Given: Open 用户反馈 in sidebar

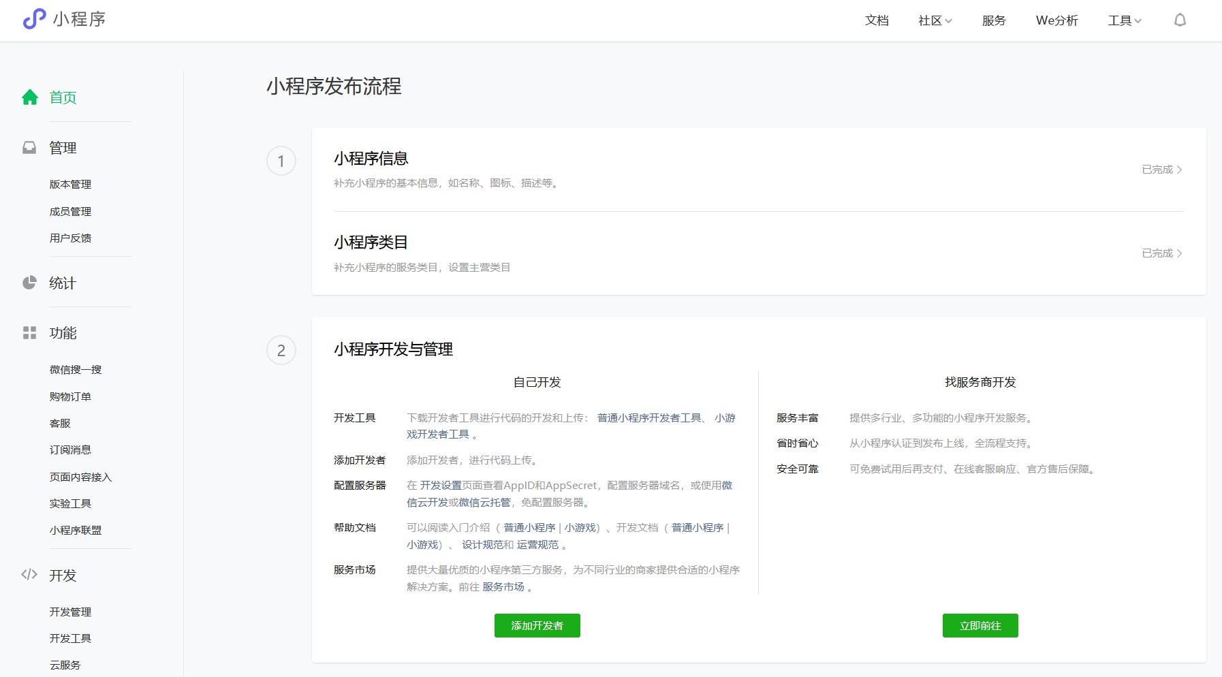Looking at the screenshot, I should tap(70, 238).
